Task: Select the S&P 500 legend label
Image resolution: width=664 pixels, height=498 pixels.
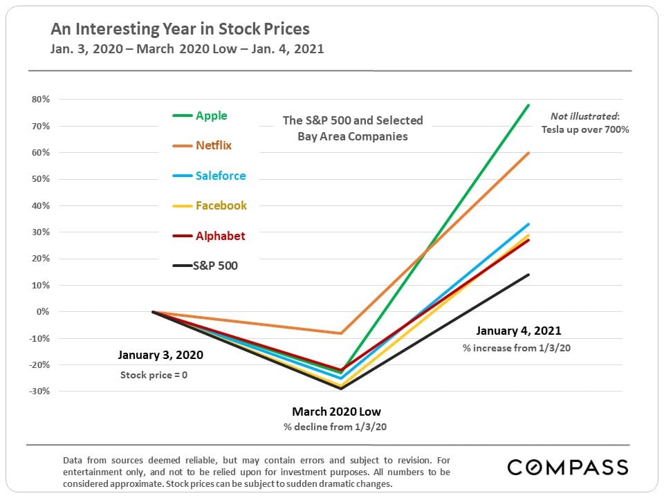Action: [216, 265]
